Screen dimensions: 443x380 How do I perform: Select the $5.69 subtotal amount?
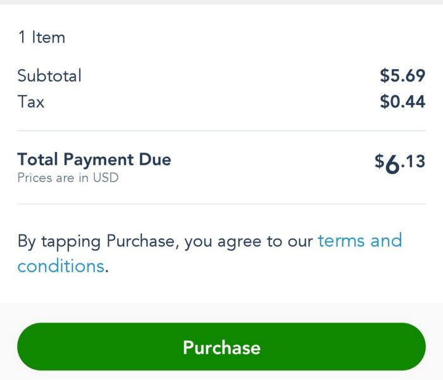(x=402, y=76)
